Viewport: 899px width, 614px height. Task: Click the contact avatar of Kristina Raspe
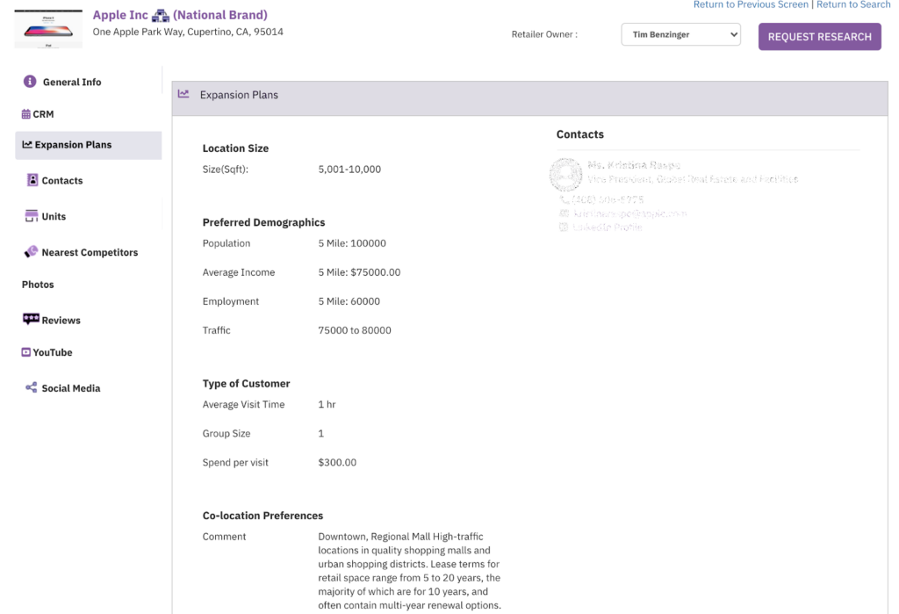[x=565, y=175]
